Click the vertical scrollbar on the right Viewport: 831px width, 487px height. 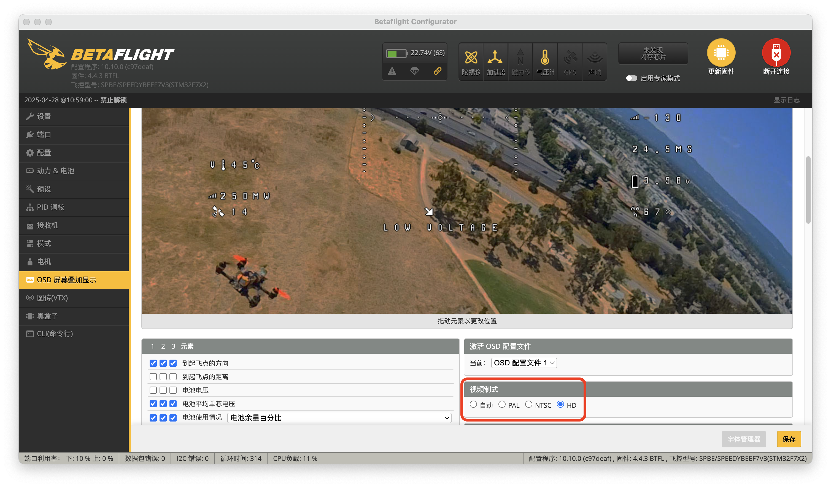pyautogui.click(x=808, y=190)
